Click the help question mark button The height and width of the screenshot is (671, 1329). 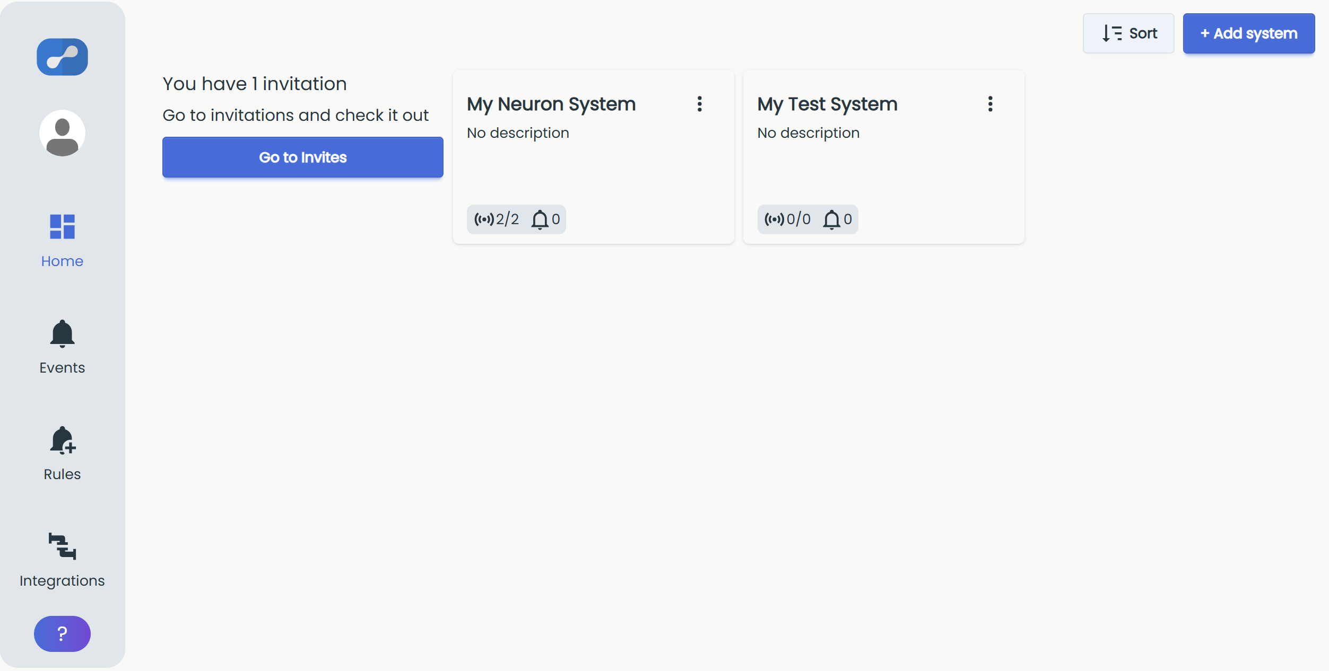pyautogui.click(x=62, y=633)
